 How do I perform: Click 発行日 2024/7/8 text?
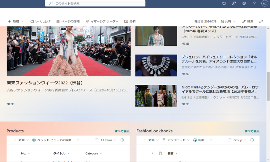click(205, 22)
